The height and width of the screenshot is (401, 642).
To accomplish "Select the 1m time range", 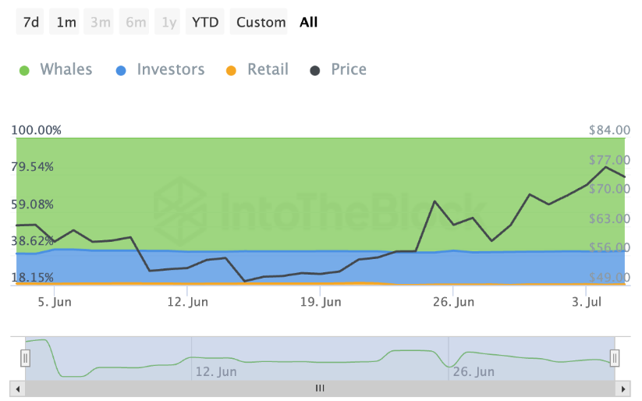I will (x=66, y=22).
